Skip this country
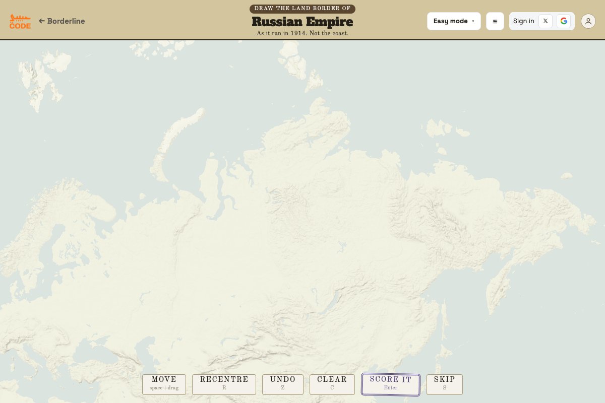 point(445,384)
